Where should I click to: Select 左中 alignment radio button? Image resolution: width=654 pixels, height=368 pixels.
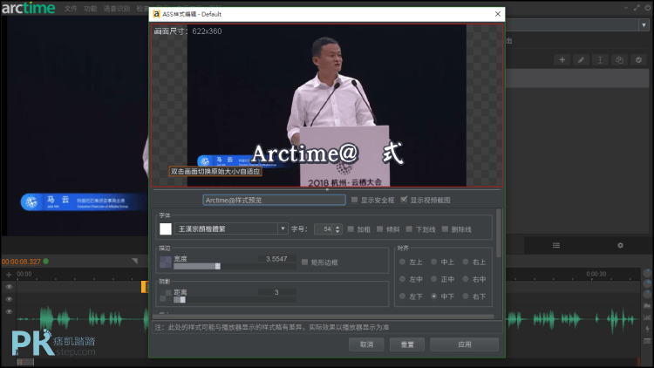pos(403,279)
